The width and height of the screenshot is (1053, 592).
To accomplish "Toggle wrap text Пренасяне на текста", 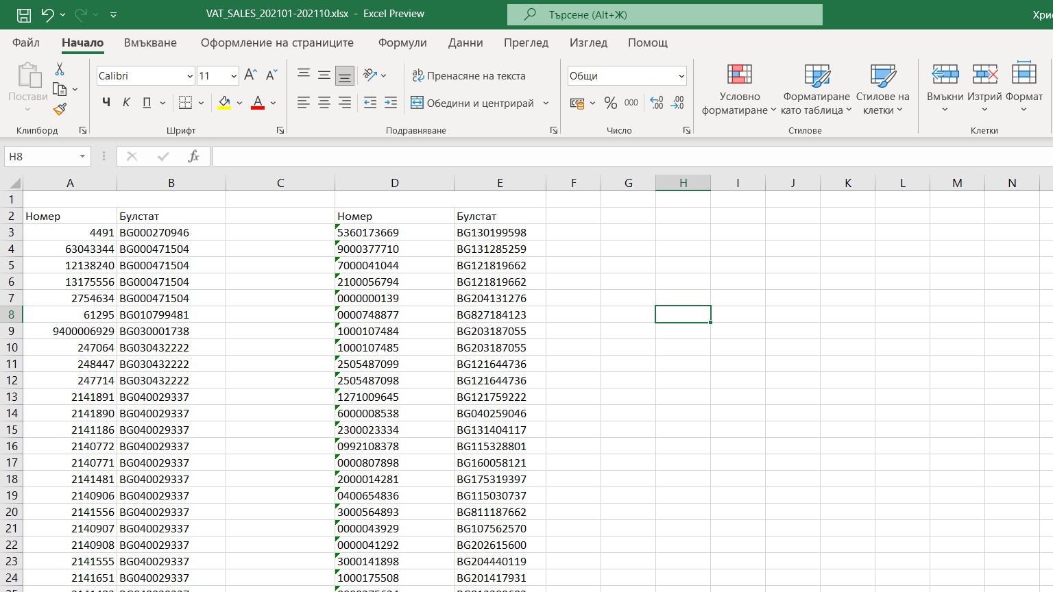I will pos(469,75).
